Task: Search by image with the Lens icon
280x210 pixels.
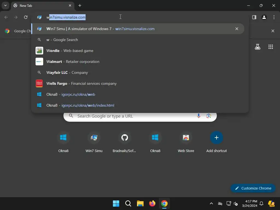Action: coord(209,116)
